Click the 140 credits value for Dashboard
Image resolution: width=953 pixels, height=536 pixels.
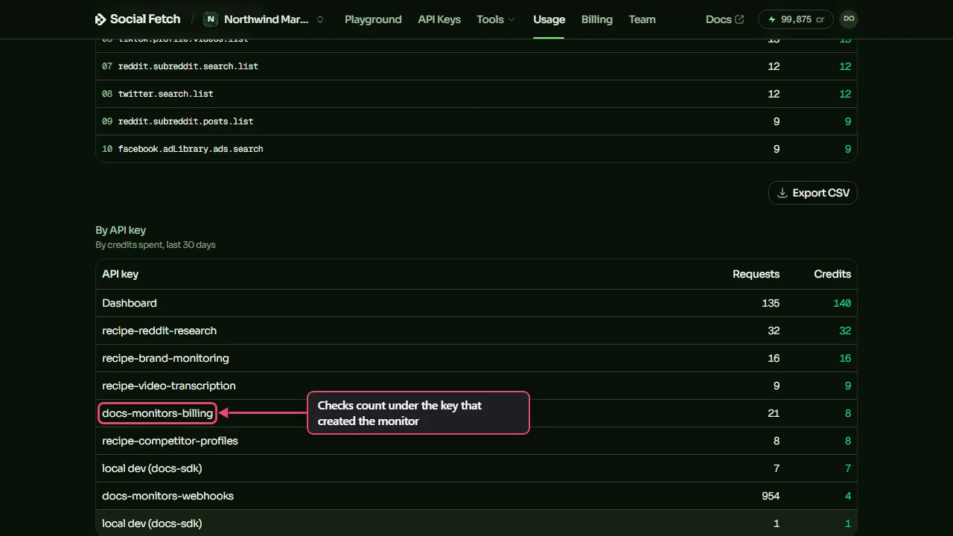click(x=842, y=303)
